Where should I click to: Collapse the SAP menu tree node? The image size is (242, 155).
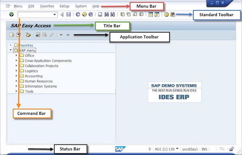(x=10, y=50)
